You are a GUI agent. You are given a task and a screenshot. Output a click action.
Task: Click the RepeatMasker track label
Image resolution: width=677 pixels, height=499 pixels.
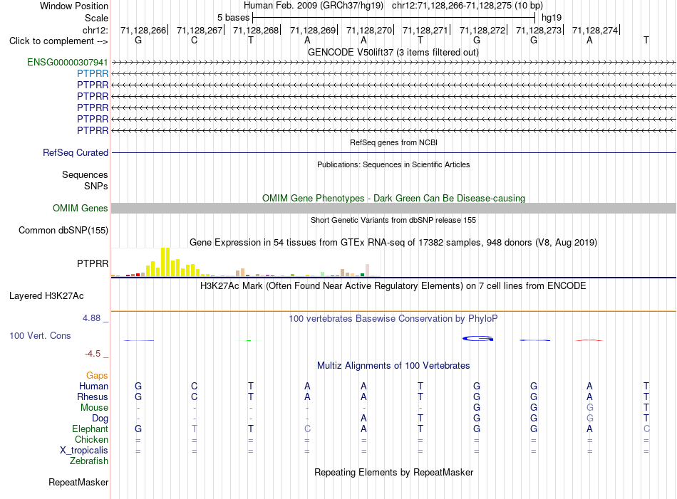[x=78, y=482]
